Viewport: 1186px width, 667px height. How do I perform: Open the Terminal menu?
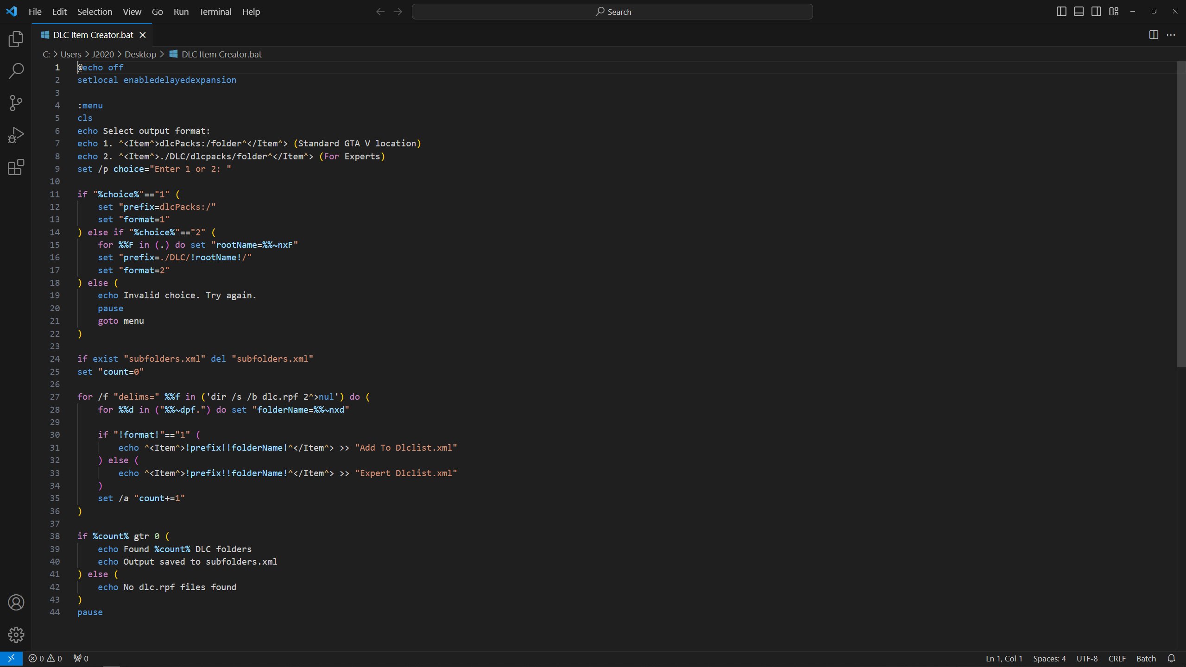tap(215, 12)
